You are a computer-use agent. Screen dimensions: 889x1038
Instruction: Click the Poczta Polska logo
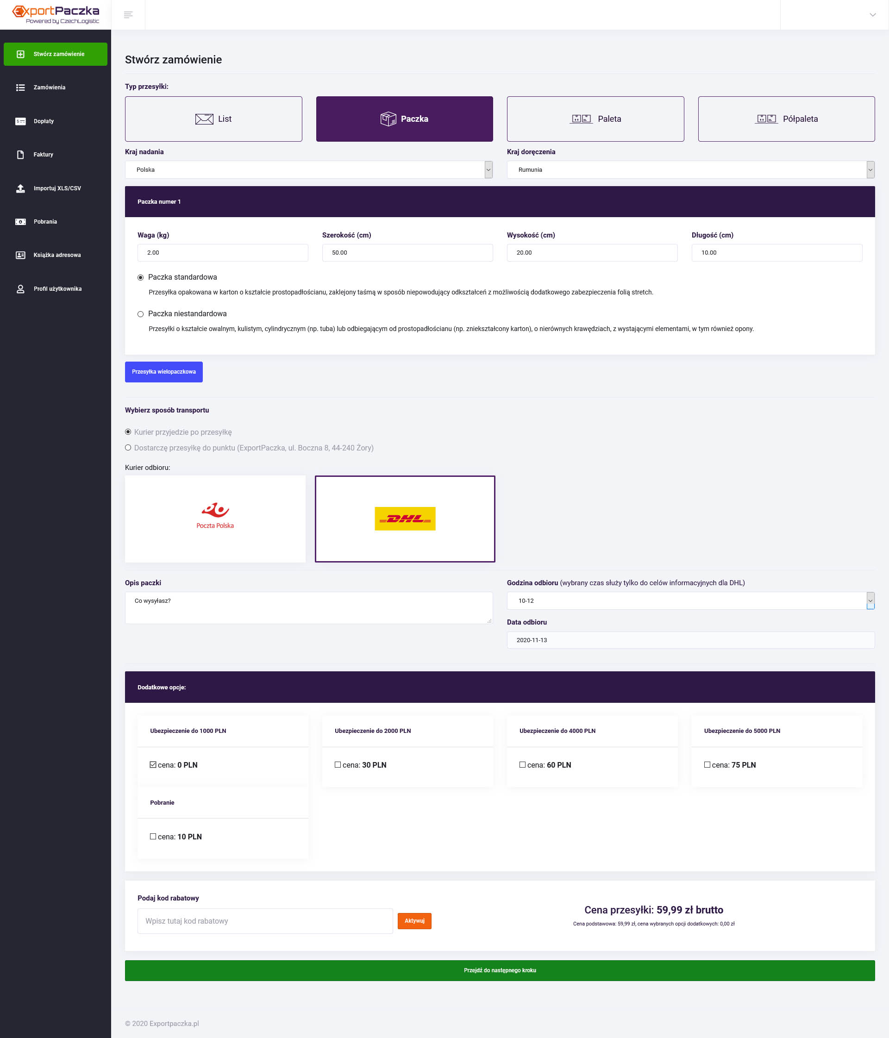point(215,516)
